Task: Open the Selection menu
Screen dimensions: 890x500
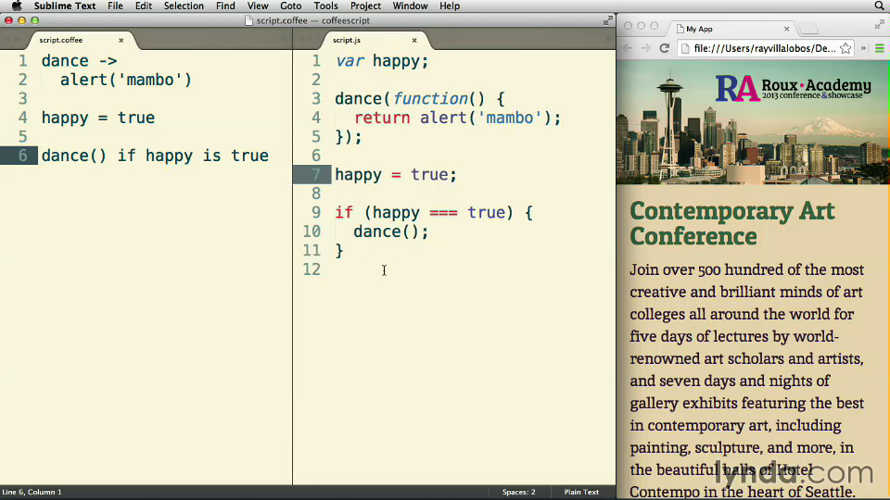Action: click(x=184, y=6)
